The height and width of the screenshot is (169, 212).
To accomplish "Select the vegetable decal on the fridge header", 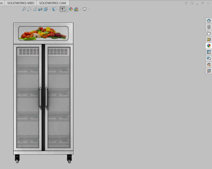I will (43, 33).
